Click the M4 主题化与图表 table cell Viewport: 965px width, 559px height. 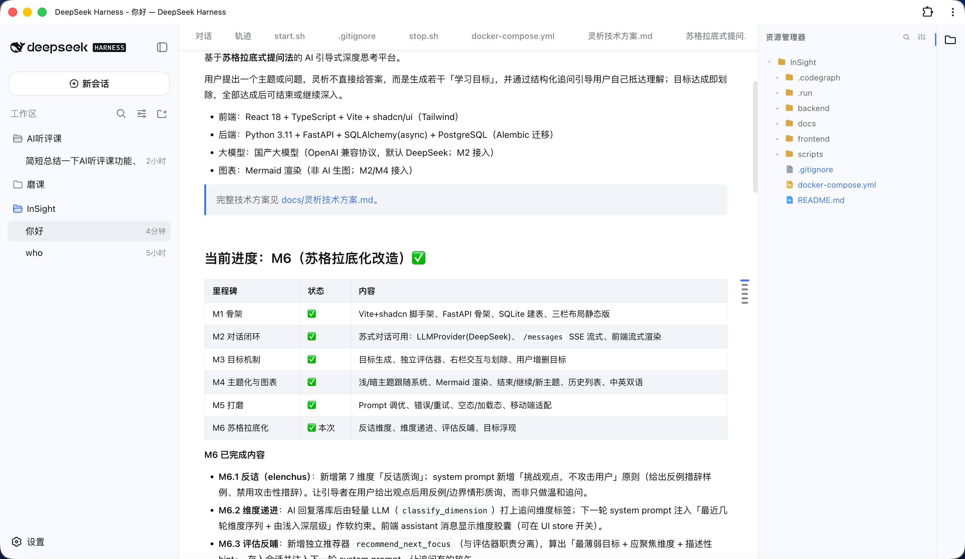point(251,382)
